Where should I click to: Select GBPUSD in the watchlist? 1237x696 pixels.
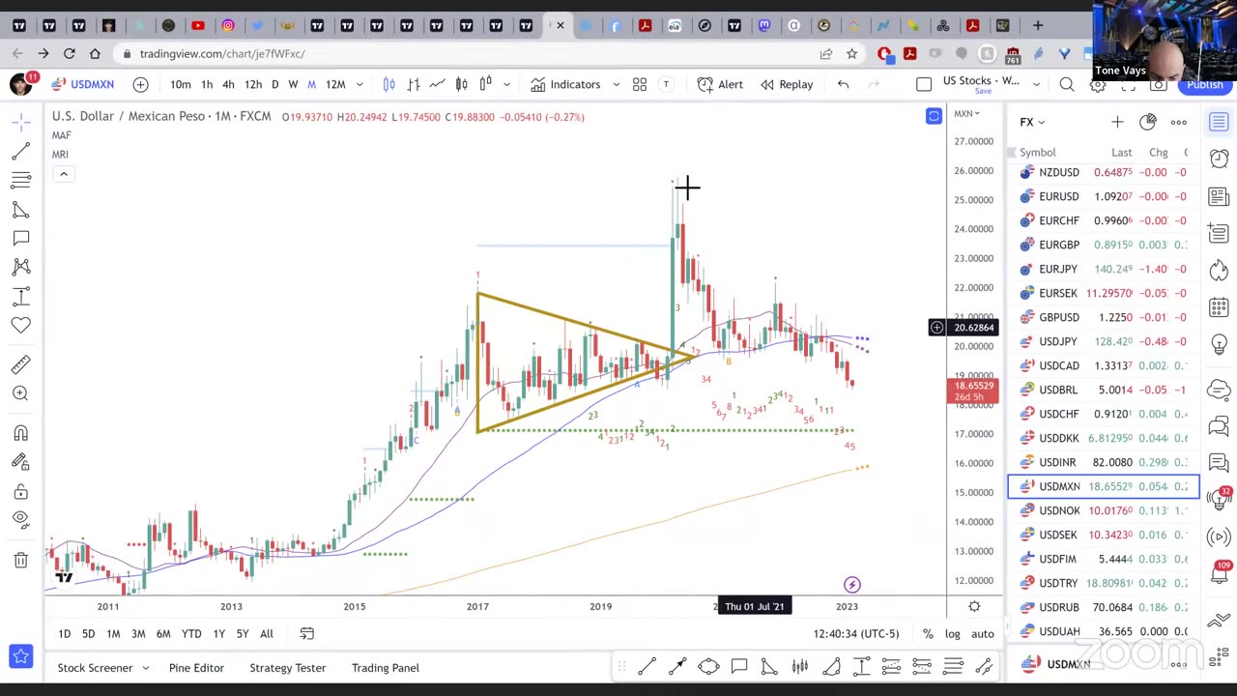click(x=1103, y=317)
